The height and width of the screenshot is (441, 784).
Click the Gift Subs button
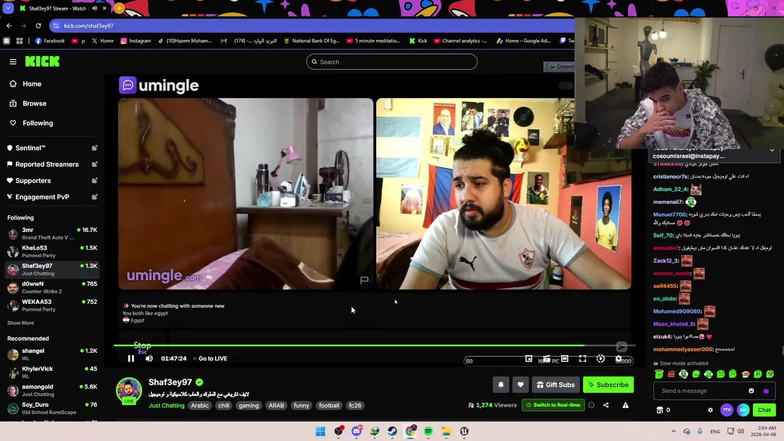556,385
